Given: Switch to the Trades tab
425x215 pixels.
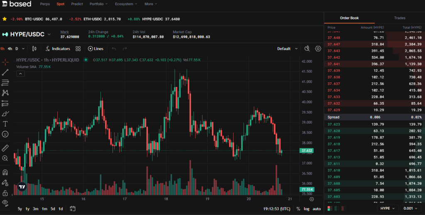Looking at the screenshot, I should pyautogui.click(x=400, y=18).
